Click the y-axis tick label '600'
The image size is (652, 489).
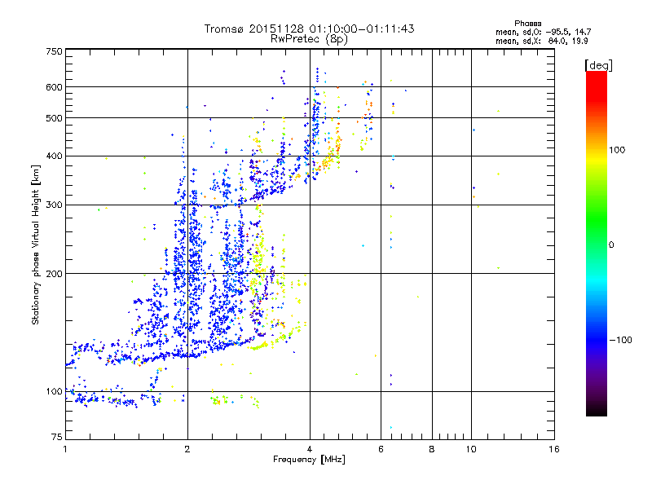[54, 87]
